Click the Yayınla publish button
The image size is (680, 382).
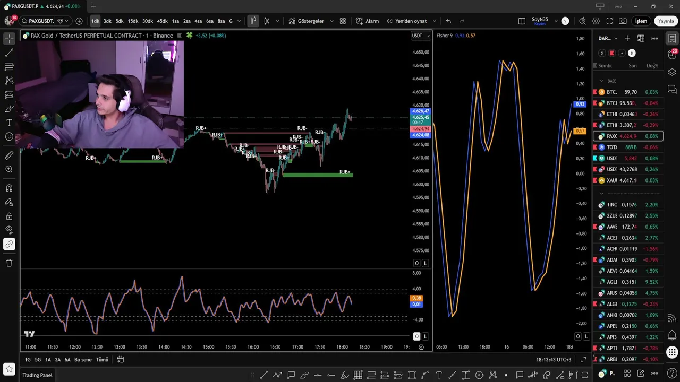tap(666, 21)
